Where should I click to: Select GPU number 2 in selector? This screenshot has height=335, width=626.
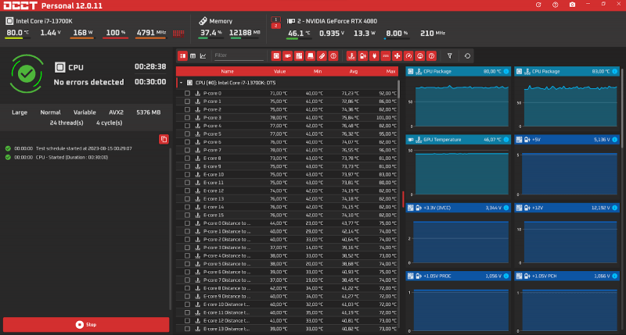click(x=275, y=26)
